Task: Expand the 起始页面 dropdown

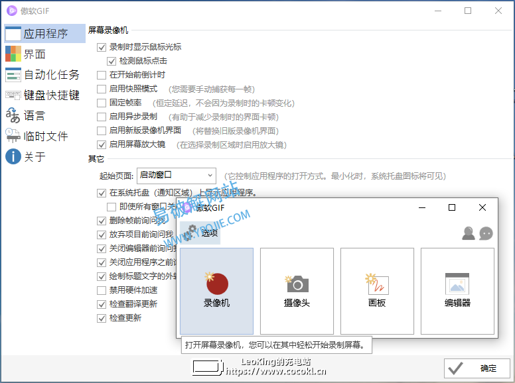Action: pos(177,176)
